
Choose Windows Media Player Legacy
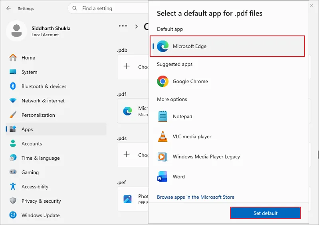coord(228,157)
